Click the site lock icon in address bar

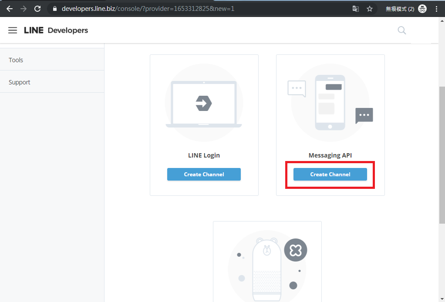pyautogui.click(x=55, y=9)
